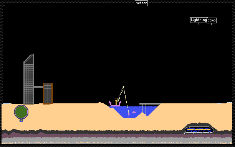The width and height of the screenshot is (235, 147).
Task: Select the lightning label
Action: tap(199, 20)
